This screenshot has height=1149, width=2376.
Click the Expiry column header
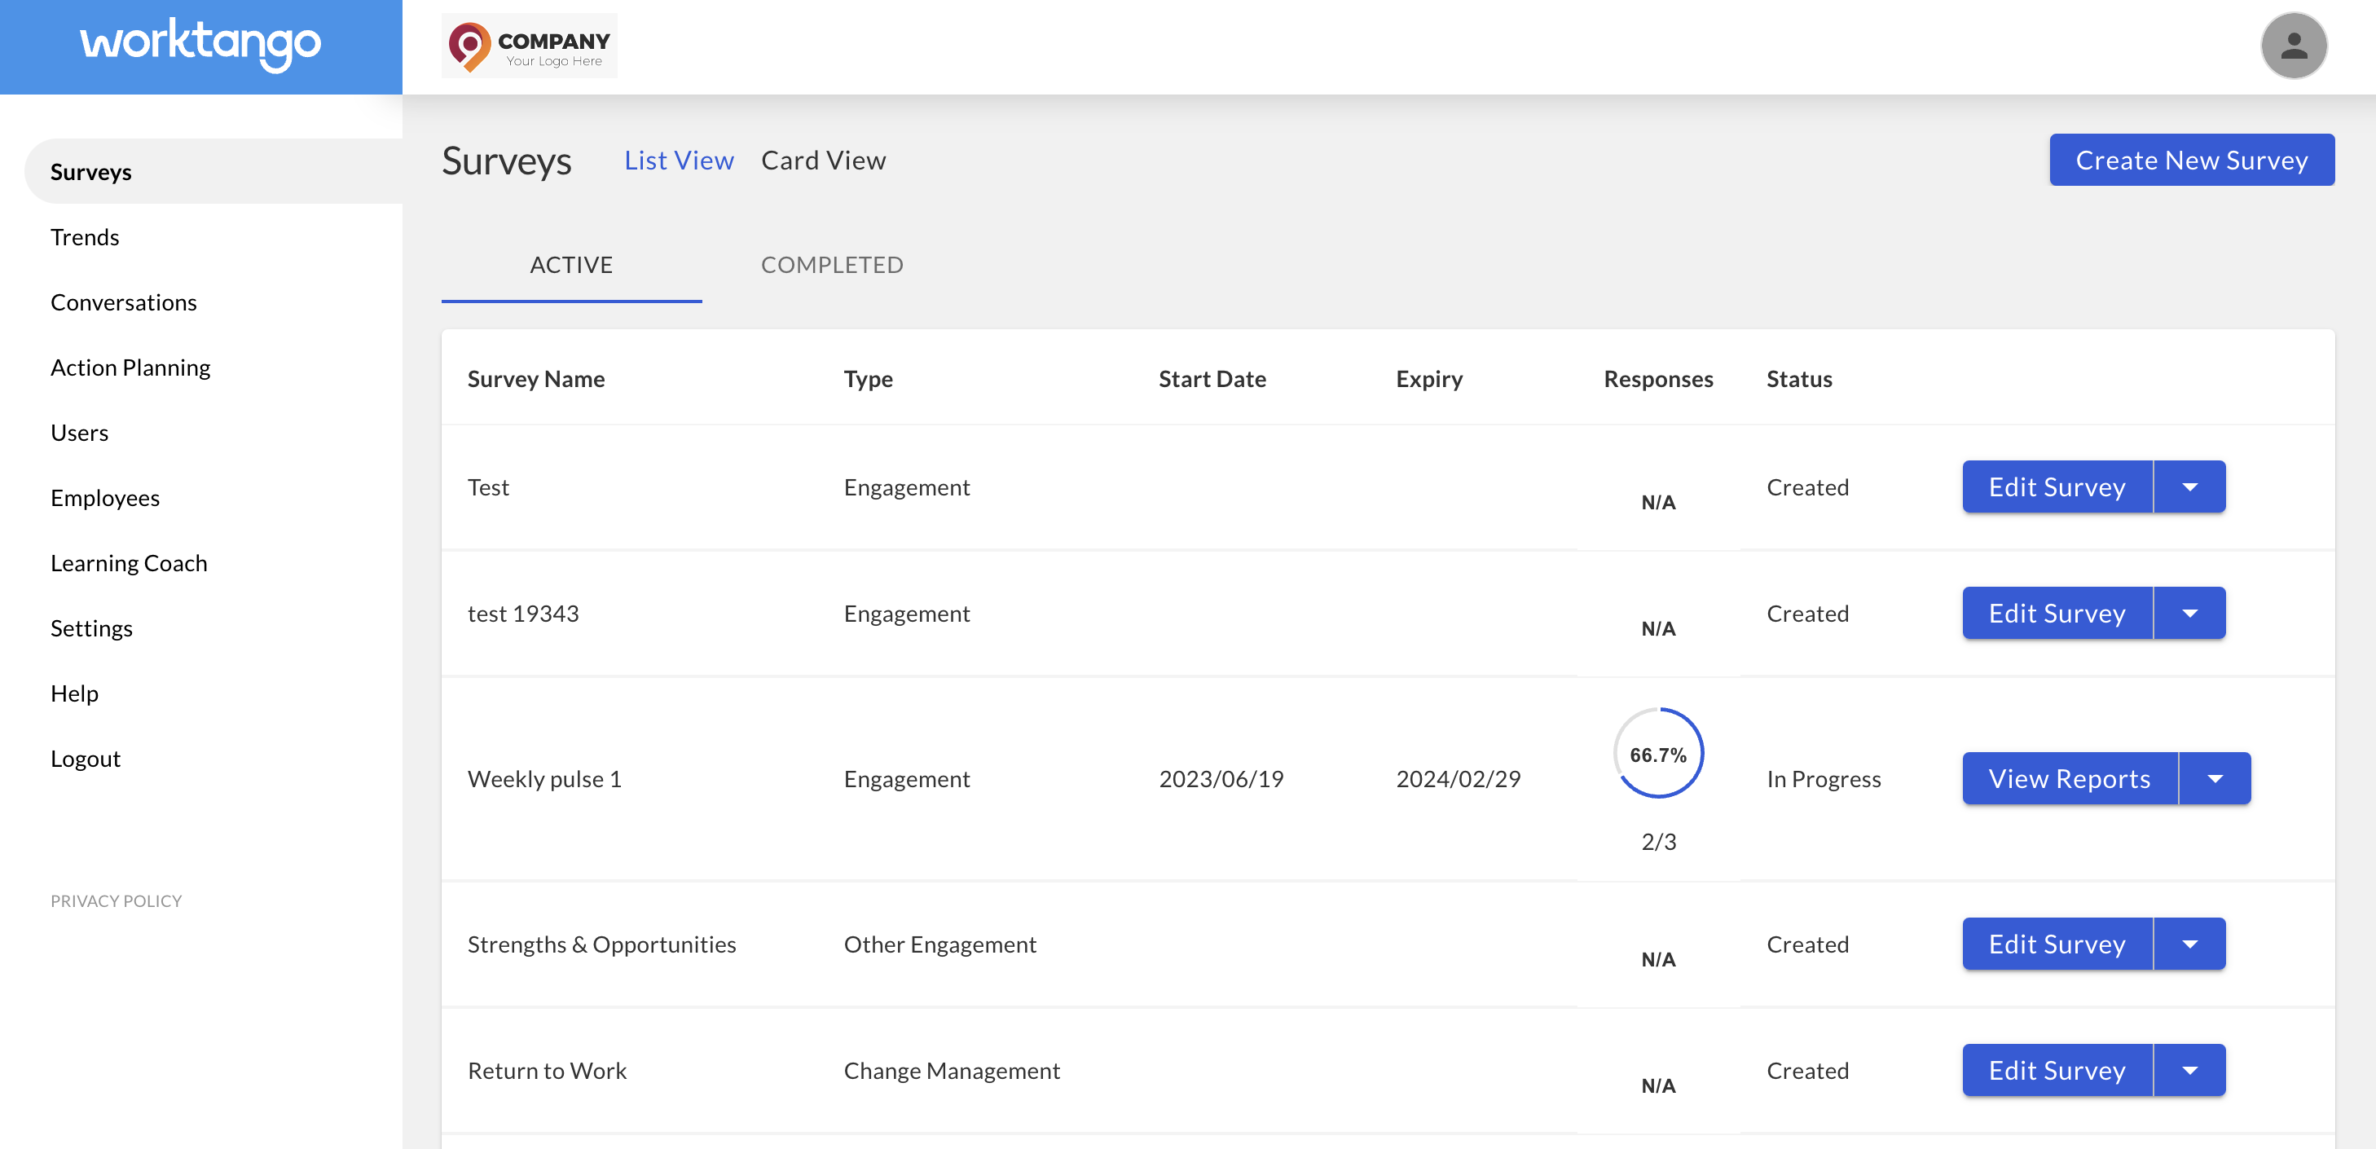[1428, 379]
